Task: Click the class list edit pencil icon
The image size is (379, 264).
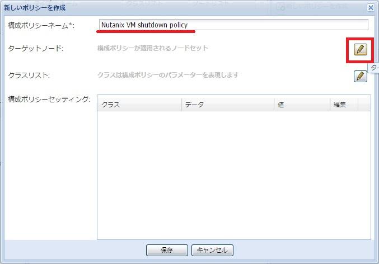Action: [x=360, y=76]
